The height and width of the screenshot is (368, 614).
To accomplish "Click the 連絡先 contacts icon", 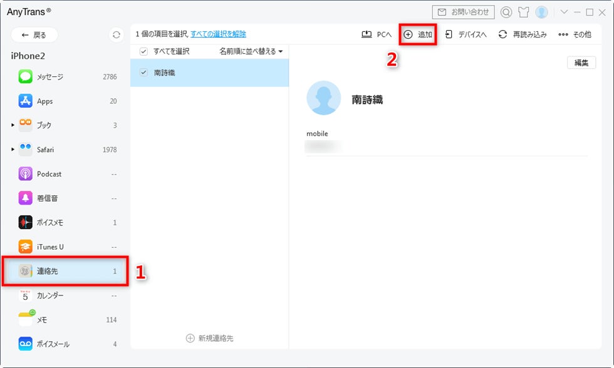I will click(x=26, y=270).
